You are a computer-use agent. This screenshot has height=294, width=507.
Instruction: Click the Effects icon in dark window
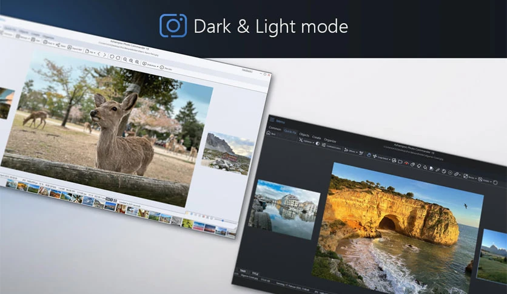point(346,150)
